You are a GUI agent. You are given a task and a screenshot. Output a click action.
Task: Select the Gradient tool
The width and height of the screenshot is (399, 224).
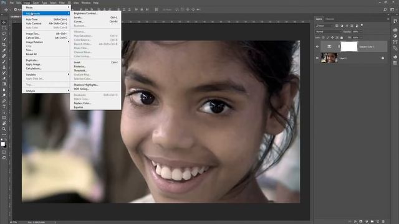(x=4, y=84)
